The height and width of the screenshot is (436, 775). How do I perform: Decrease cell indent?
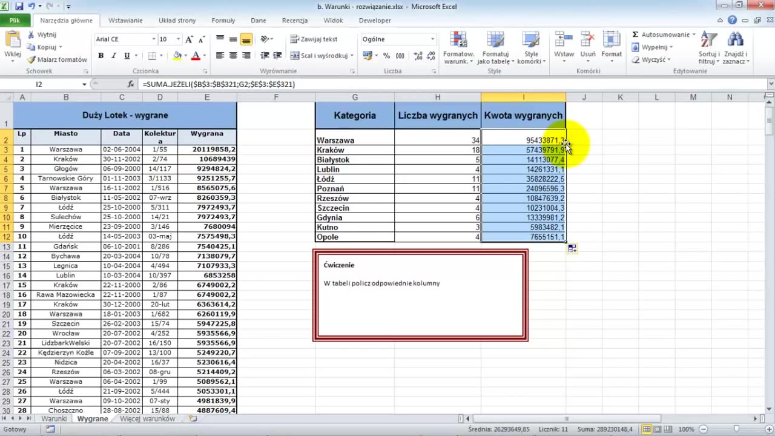[x=265, y=56]
